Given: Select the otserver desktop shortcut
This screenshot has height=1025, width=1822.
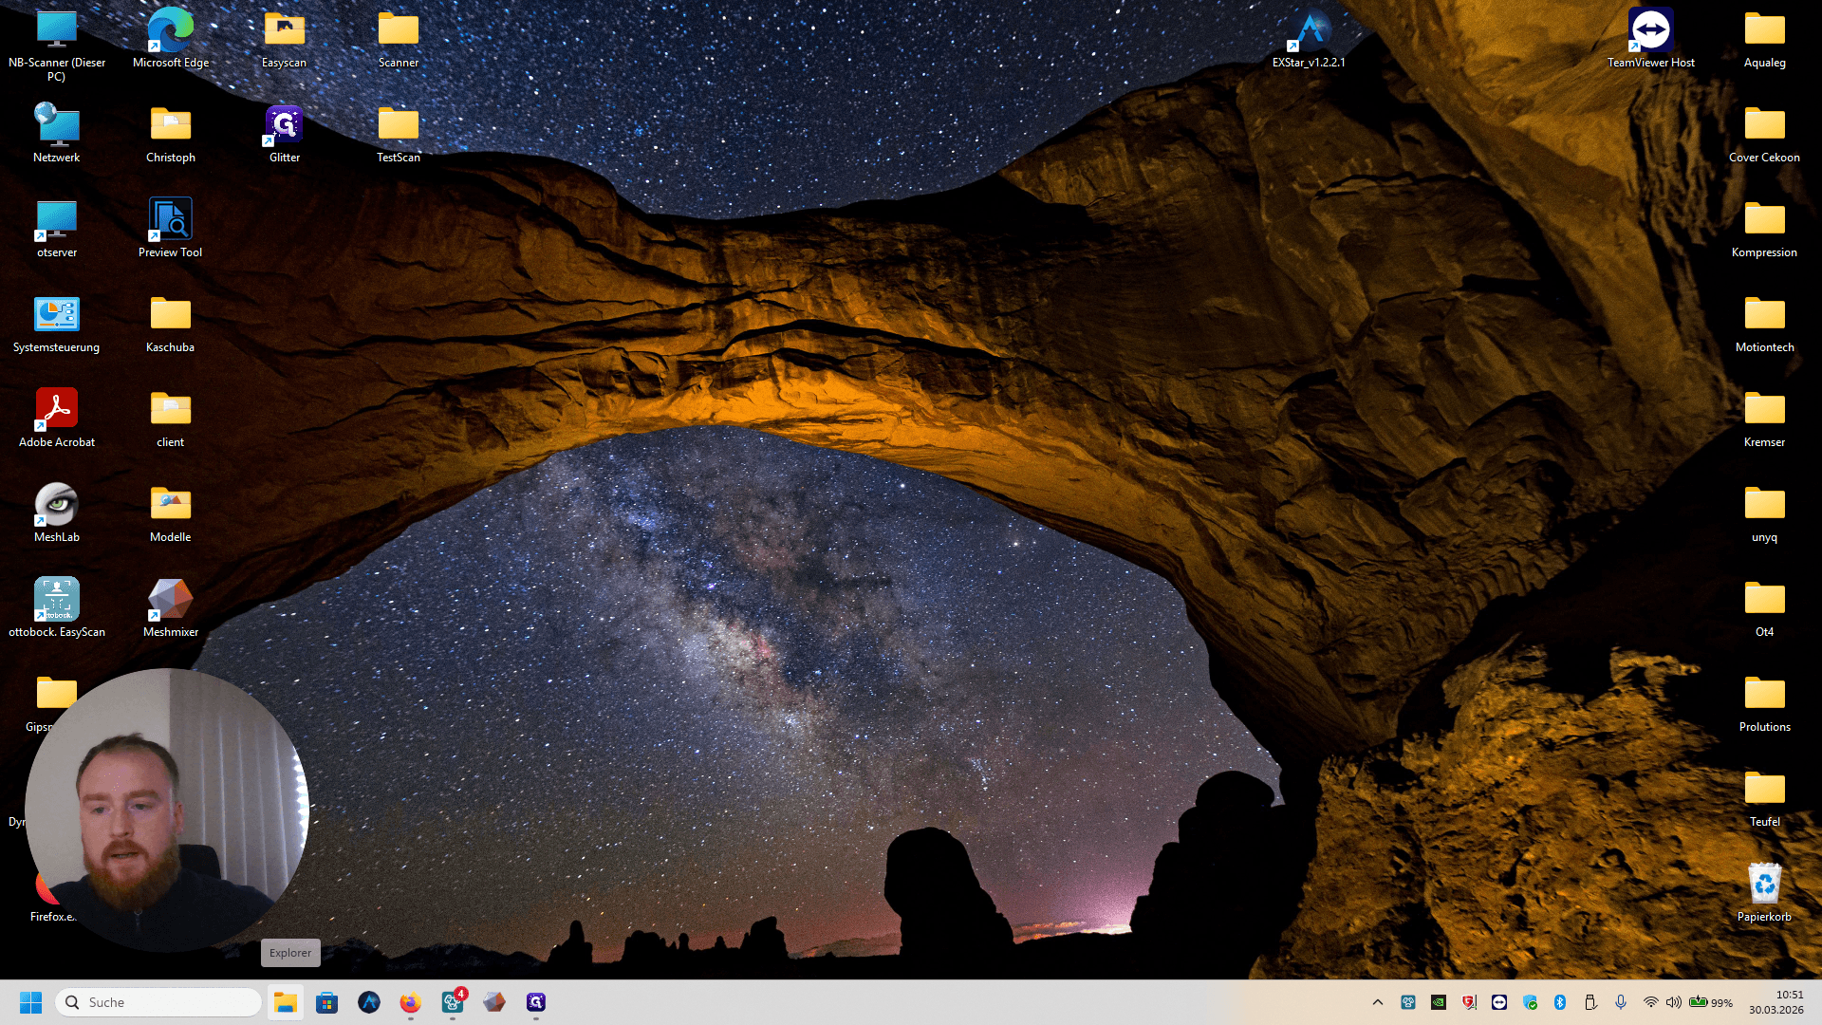Looking at the screenshot, I should [x=57, y=229].
